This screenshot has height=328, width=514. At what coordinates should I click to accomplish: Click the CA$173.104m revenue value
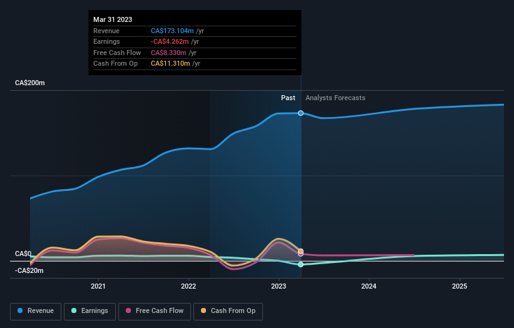coord(172,31)
